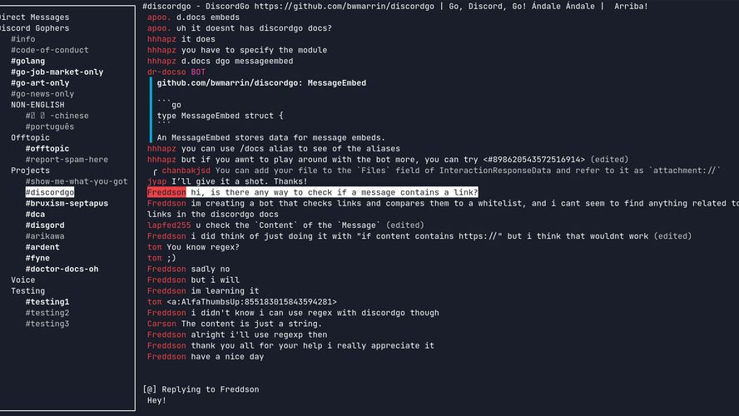
Task: Collapse the Discord Gophers server node
Action: click(x=35, y=27)
